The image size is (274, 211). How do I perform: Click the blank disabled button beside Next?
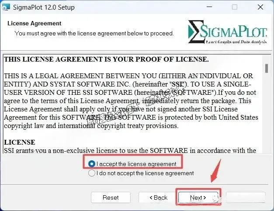[x=246, y=197]
